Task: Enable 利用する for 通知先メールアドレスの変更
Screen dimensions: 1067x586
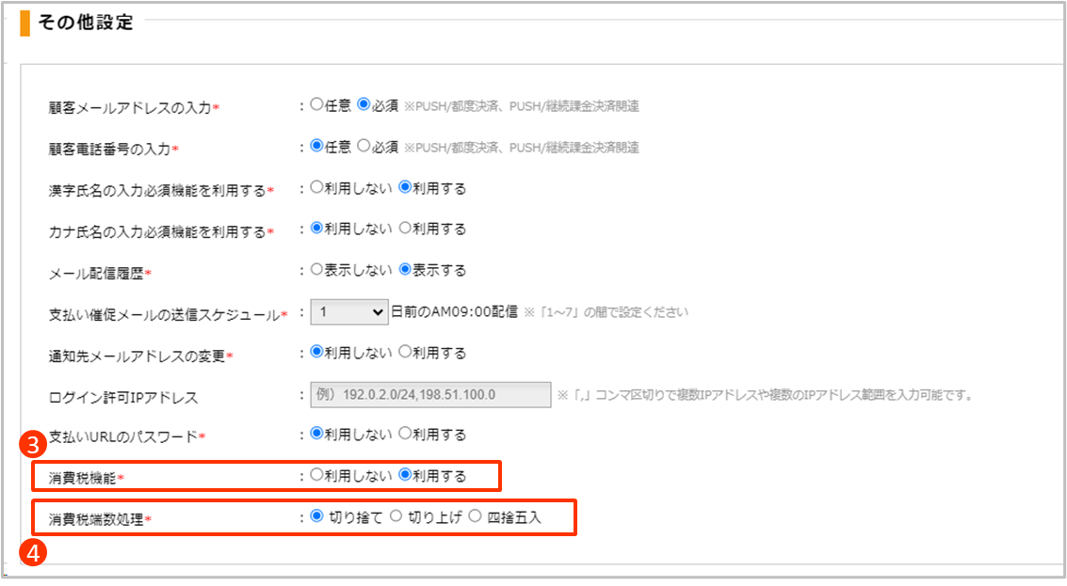Action: [405, 353]
